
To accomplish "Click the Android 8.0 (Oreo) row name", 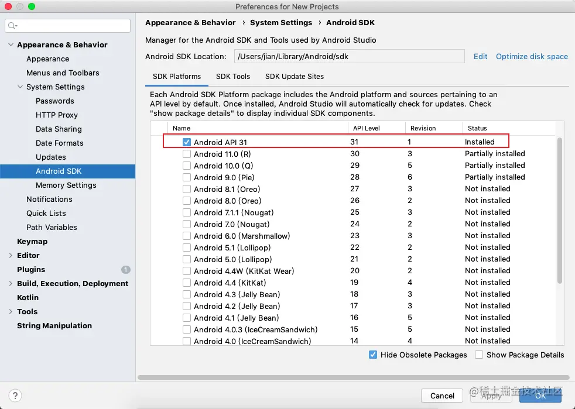I will [x=227, y=201].
